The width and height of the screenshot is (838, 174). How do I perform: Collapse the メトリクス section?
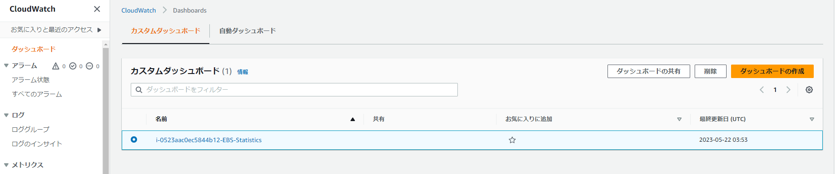click(x=6, y=165)
